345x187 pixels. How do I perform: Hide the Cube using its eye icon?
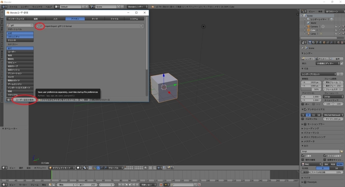click(x=336, y=30)
